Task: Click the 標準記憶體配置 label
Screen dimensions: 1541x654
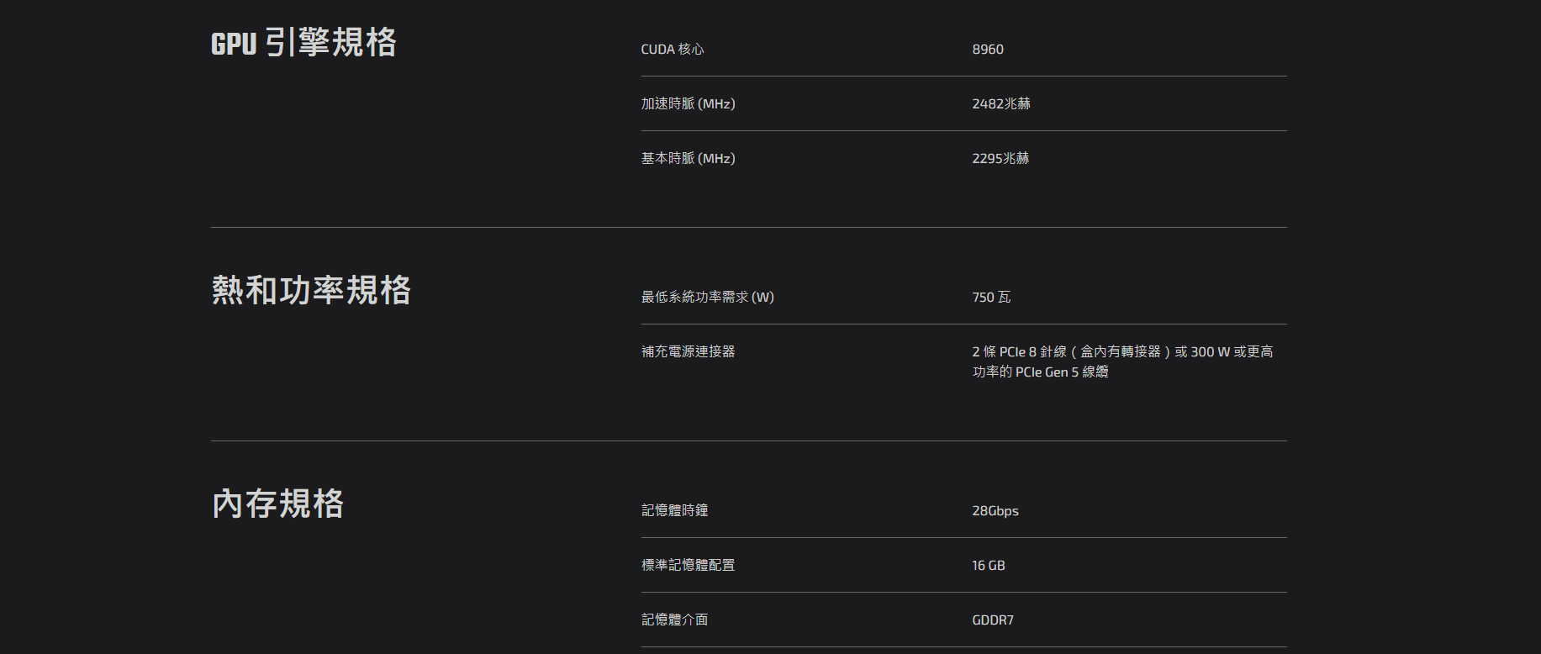Action: click(x=688, y=565)
